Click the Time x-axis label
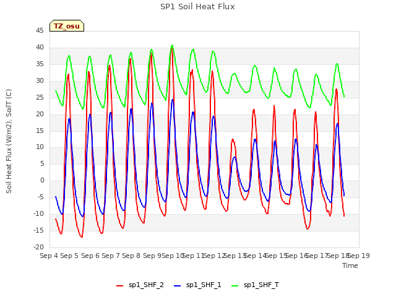This screenshot has width=396, height=297. (350, 265)
